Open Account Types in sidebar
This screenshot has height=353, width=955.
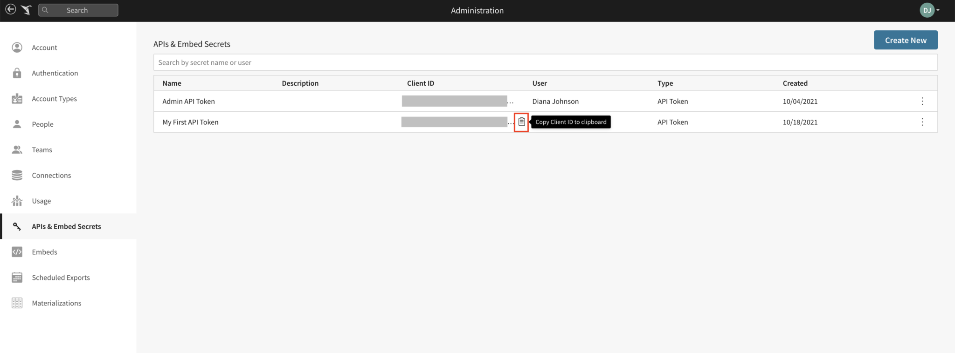(54, 99)
